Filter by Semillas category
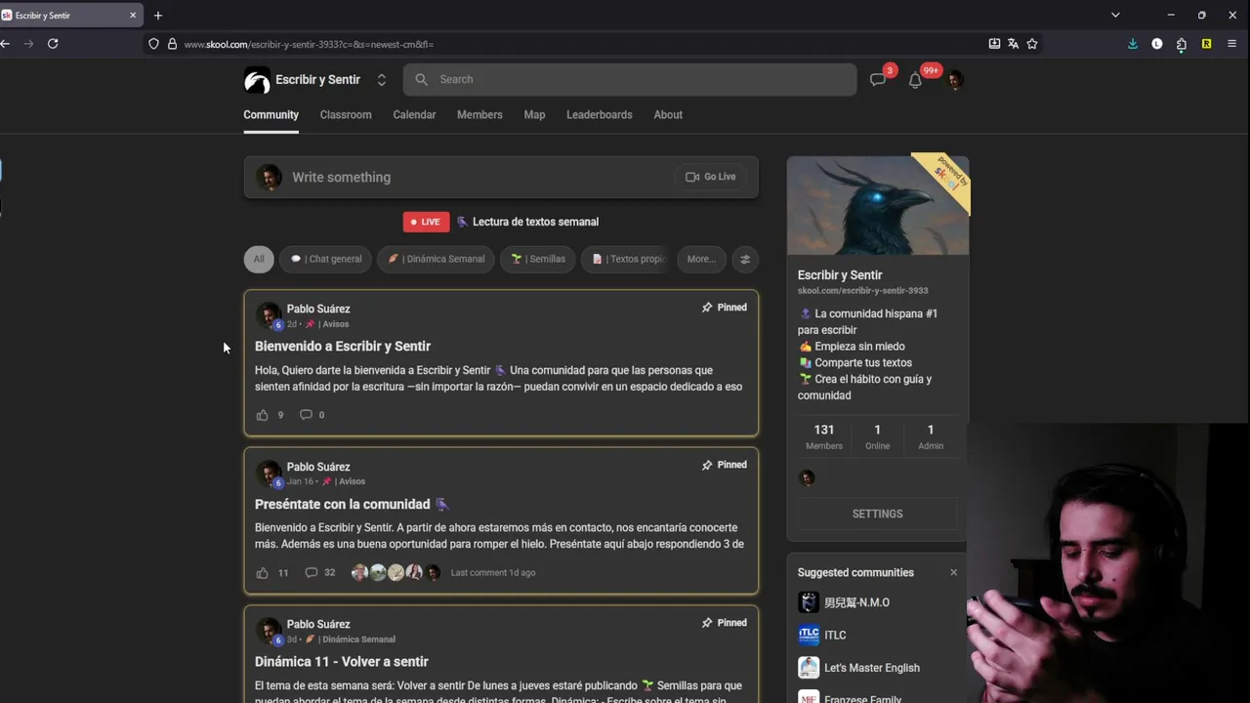 538,259
